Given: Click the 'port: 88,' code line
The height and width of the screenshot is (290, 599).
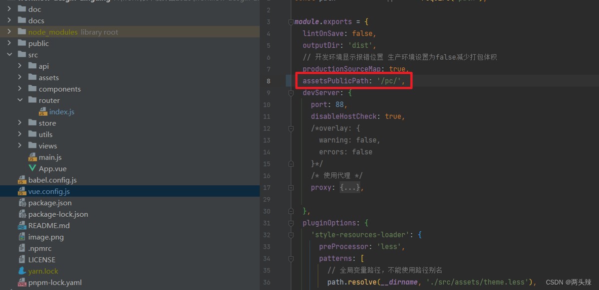Looking at the screenshot, I should 329,105.
